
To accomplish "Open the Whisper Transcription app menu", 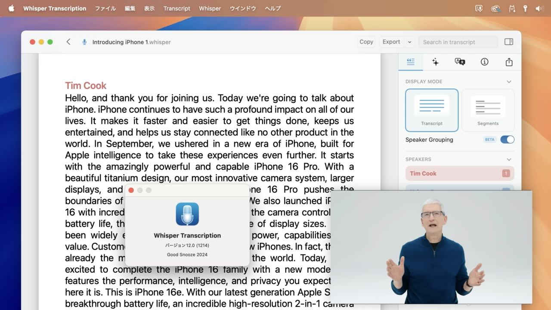I will pos(55,8).
